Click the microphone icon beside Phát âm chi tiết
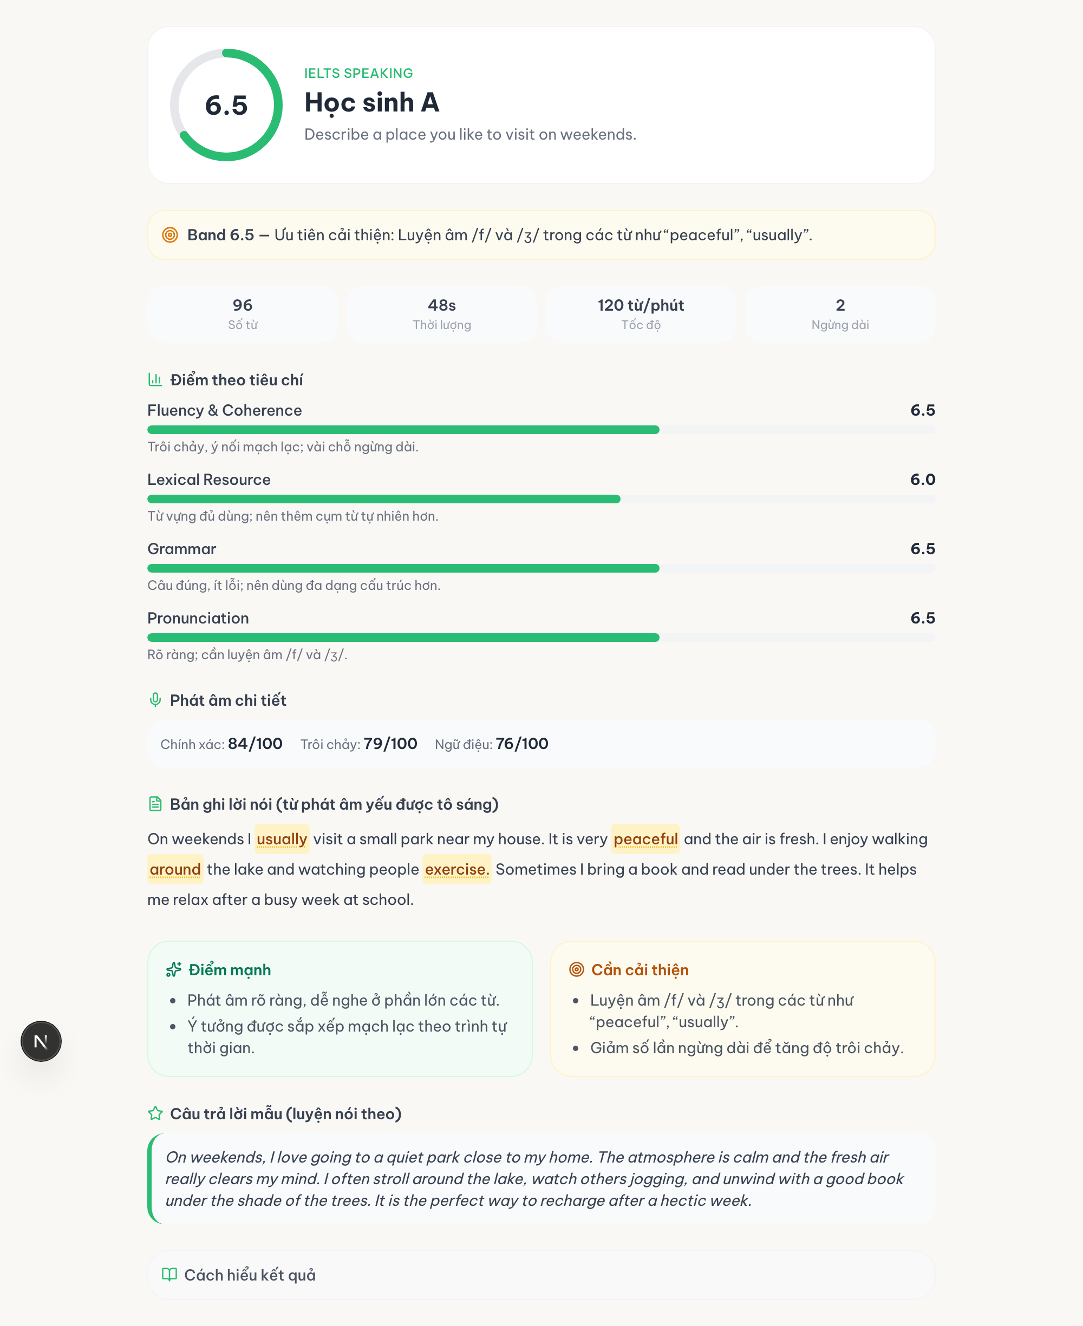 click(x=155, y=699)
